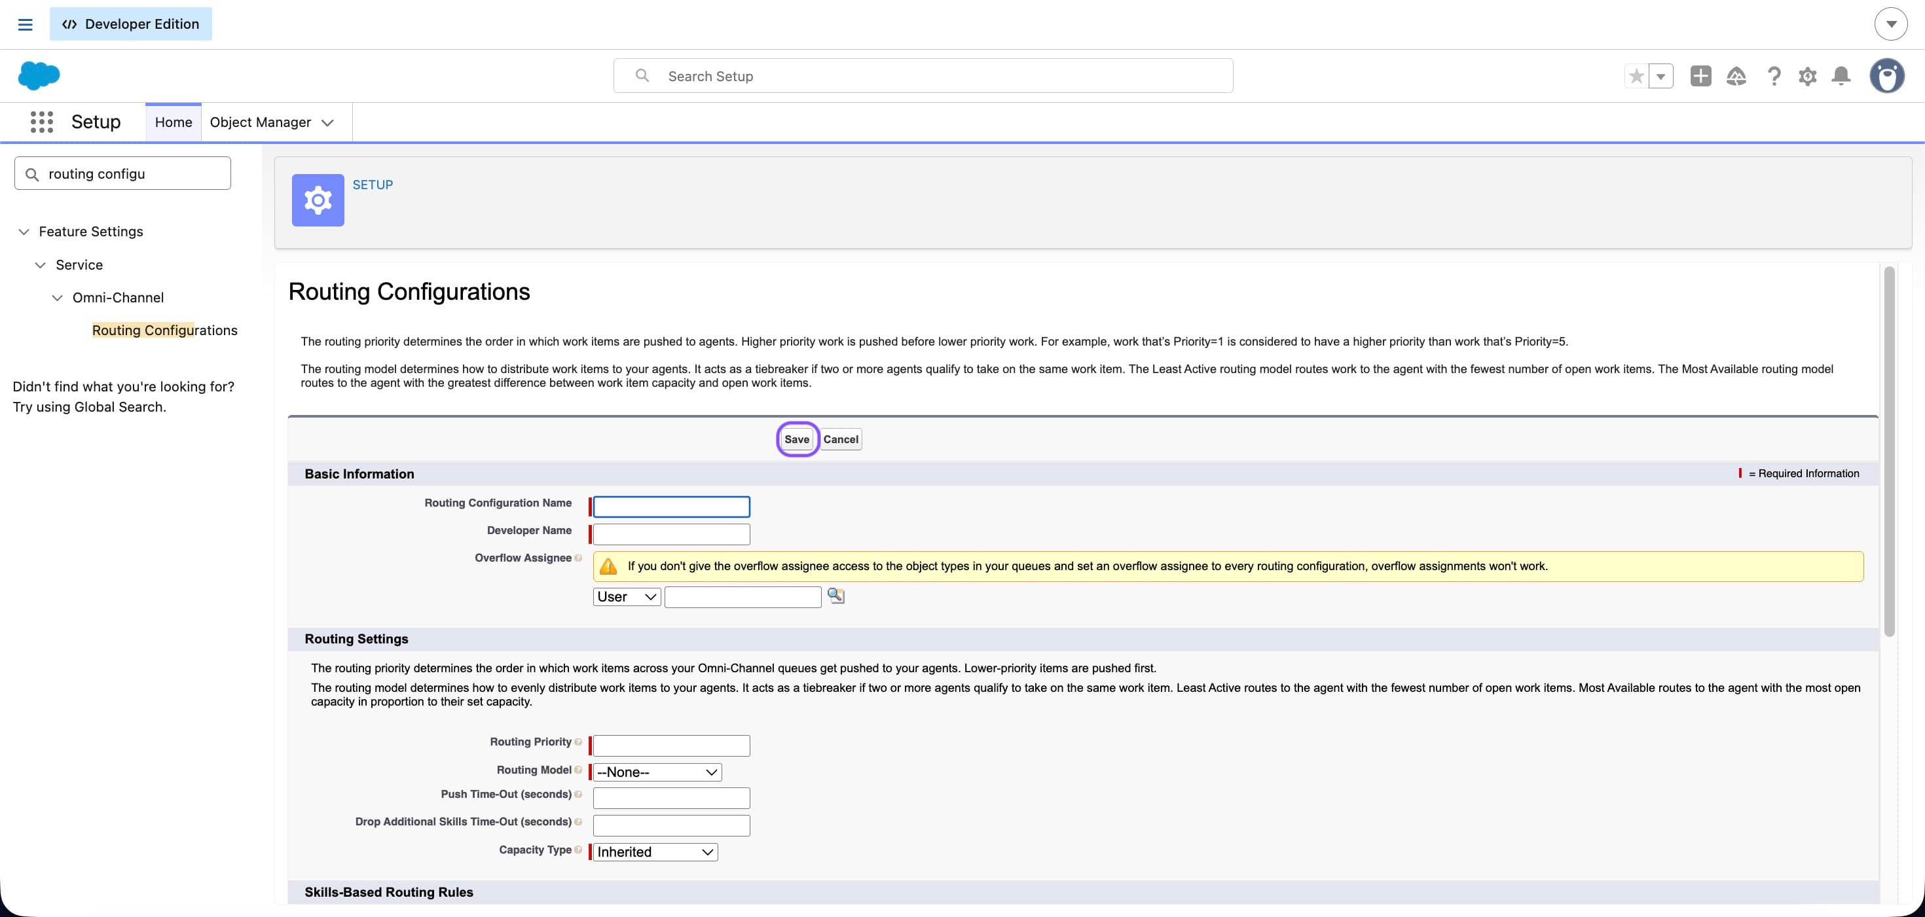Open the Capacity Type Inherited dropdown
Viewport: 1925px width, 917px height.
tap(655, 852)
